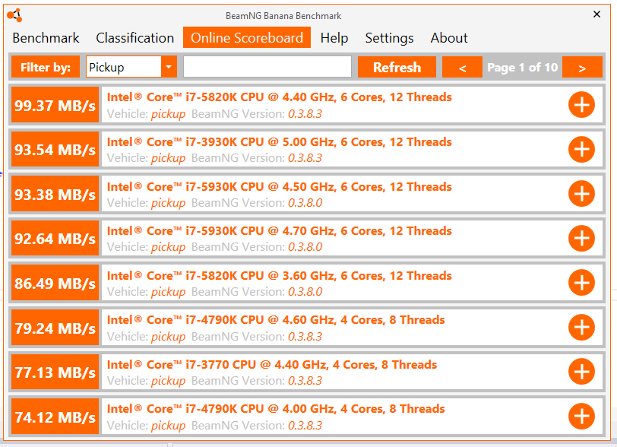Image resolution: width=617 pixels, height=447 pixels.
Task: Click the BeamNG logo icon in title bar
Action: click(x=15, y=15)
